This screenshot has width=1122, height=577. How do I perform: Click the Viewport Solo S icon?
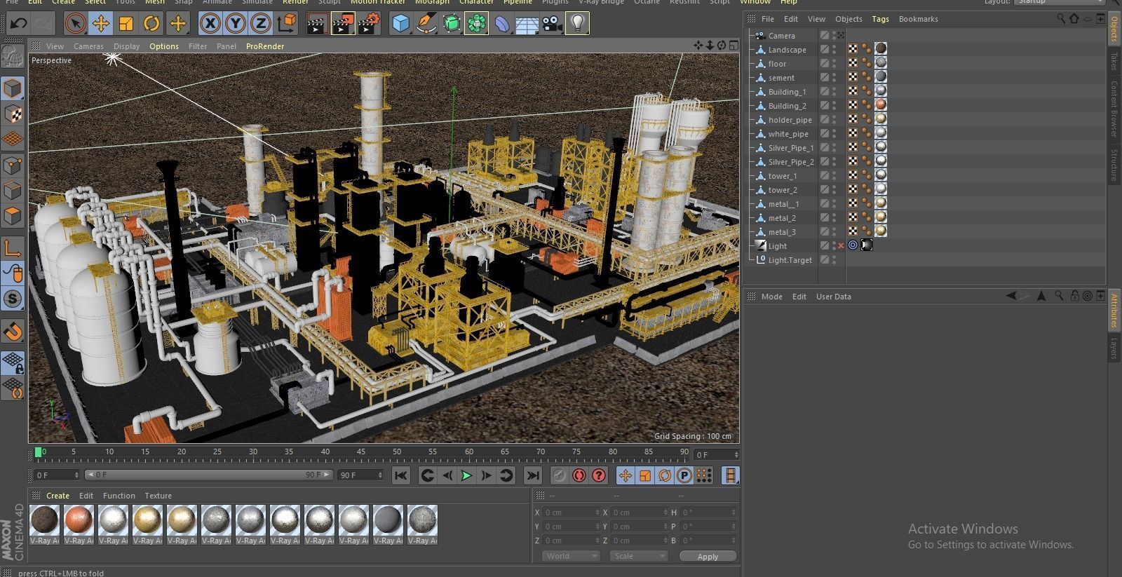(13, 299)
